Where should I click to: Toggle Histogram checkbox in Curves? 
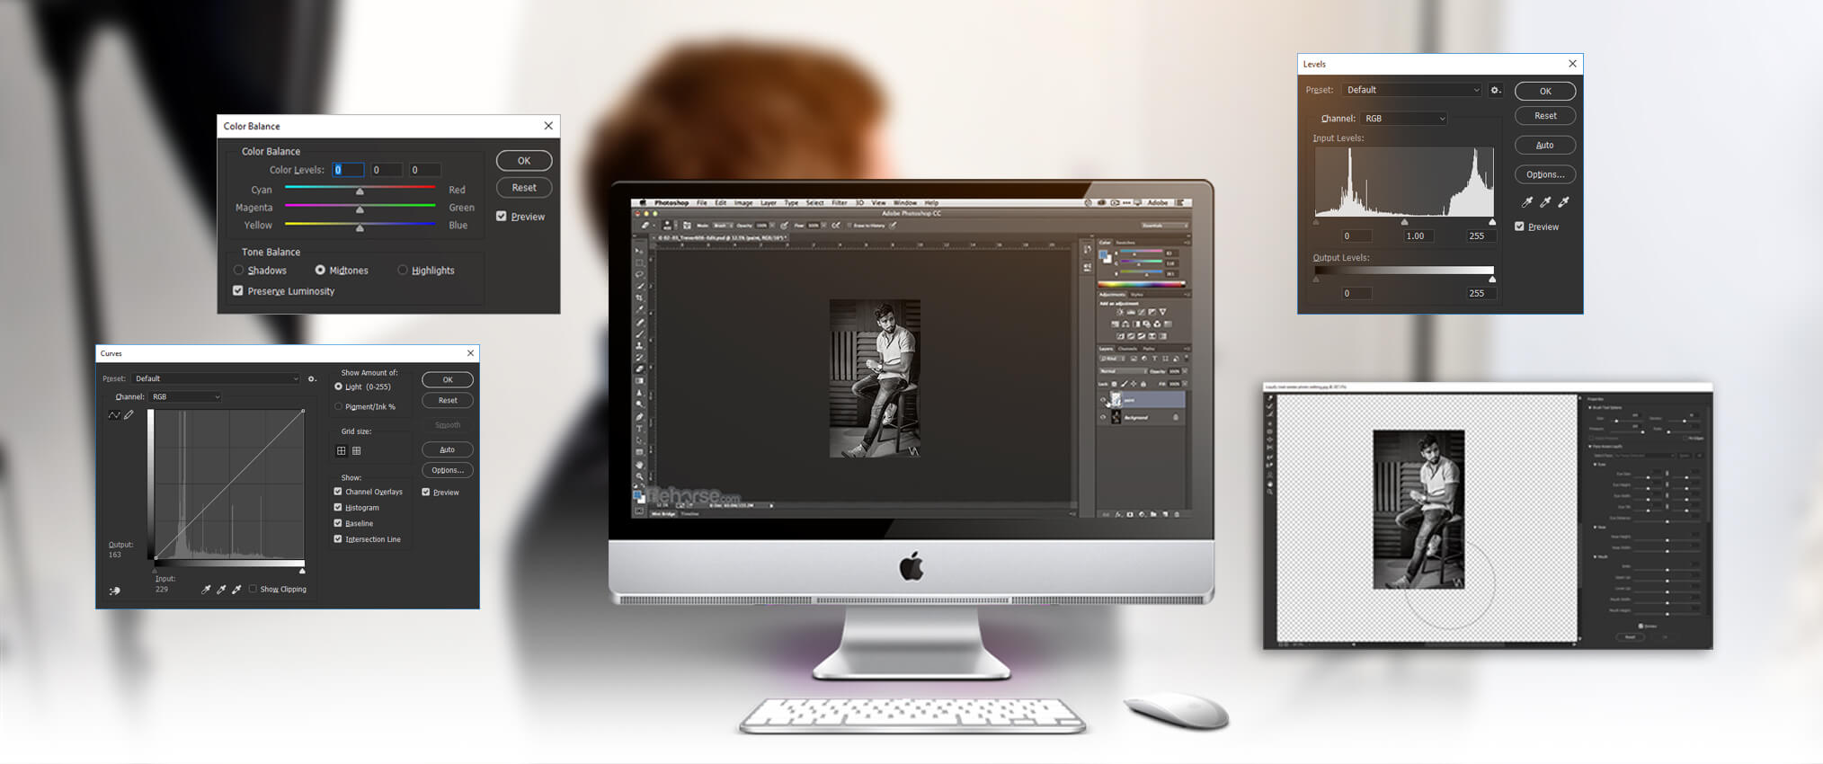(x=338, y=507)
